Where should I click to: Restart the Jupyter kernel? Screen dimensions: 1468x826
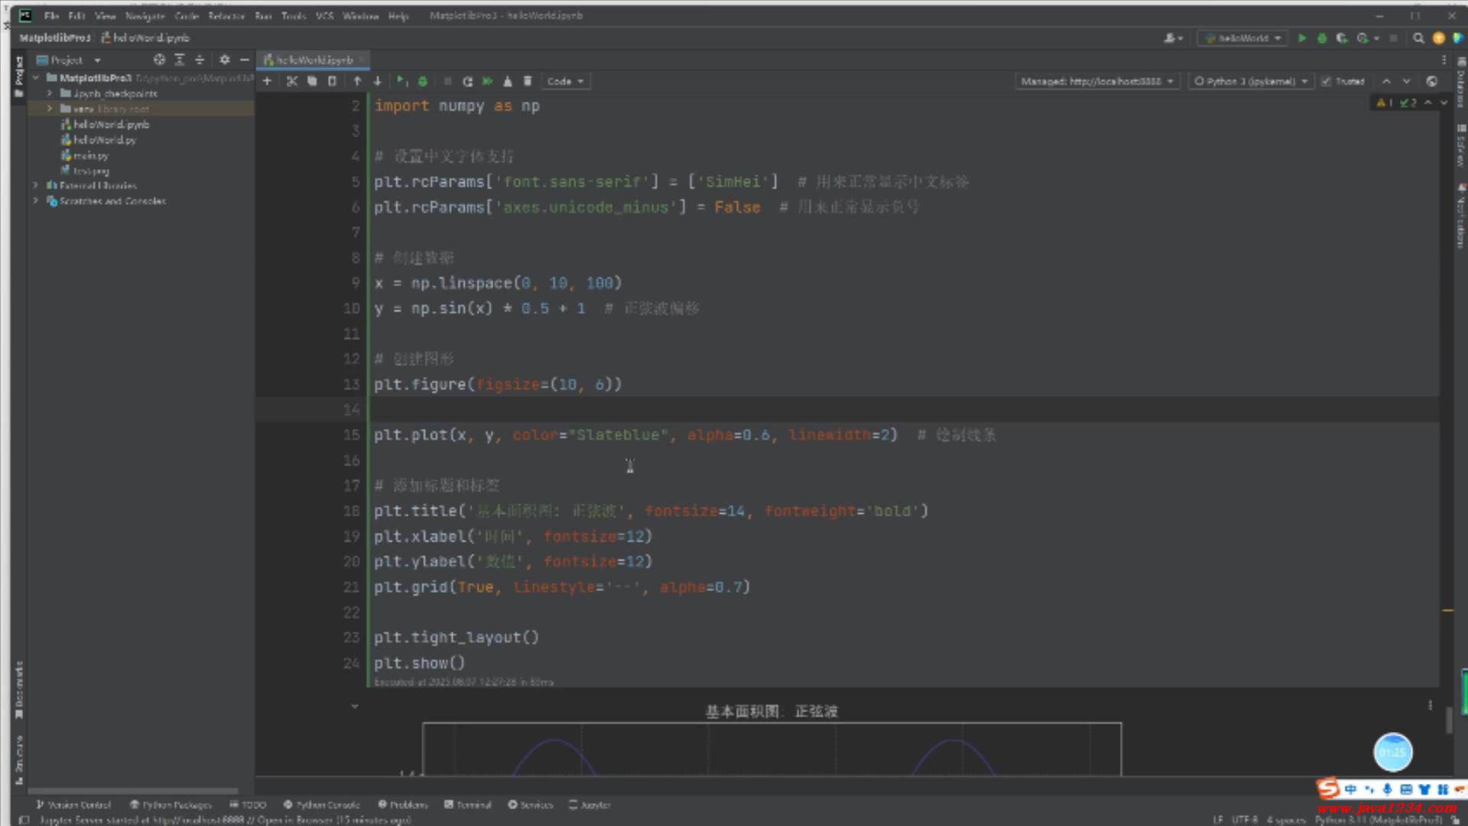click(x=467, y=81)
